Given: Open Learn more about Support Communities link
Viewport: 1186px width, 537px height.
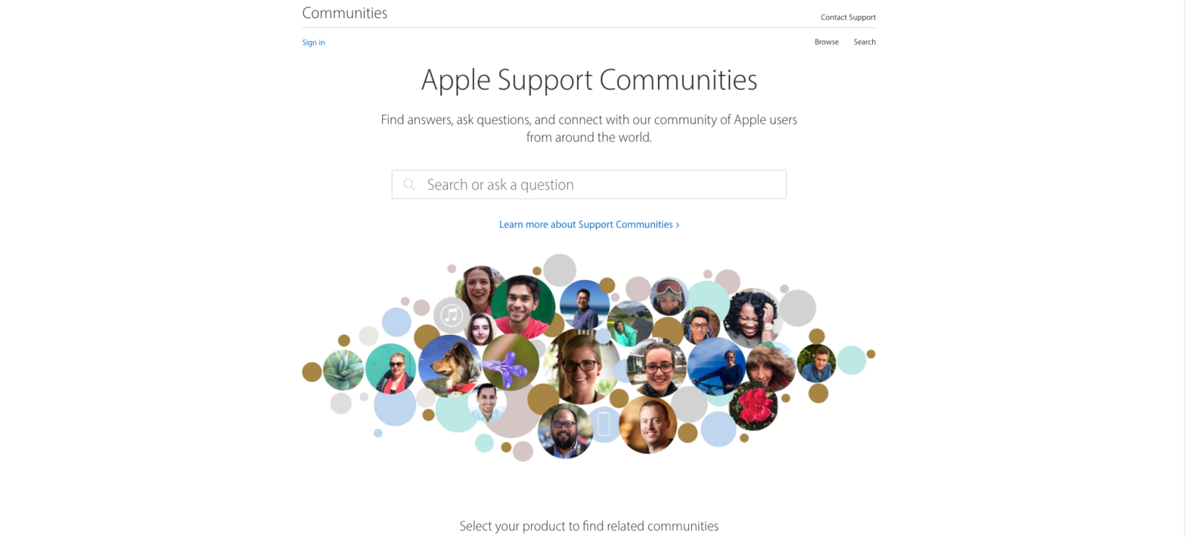Looking at the screenshot, I should (x=589, y=225).
